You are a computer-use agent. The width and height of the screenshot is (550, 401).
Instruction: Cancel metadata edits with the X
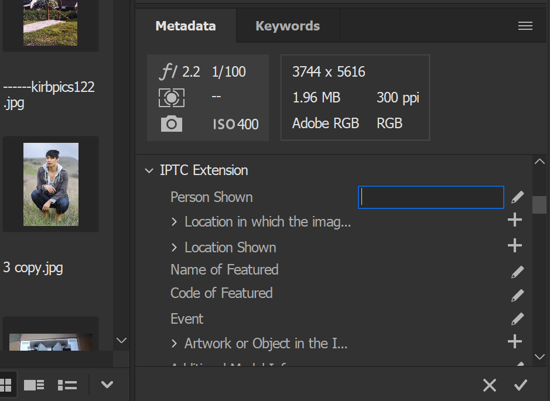pyautogui.click(x=490, y=385)
